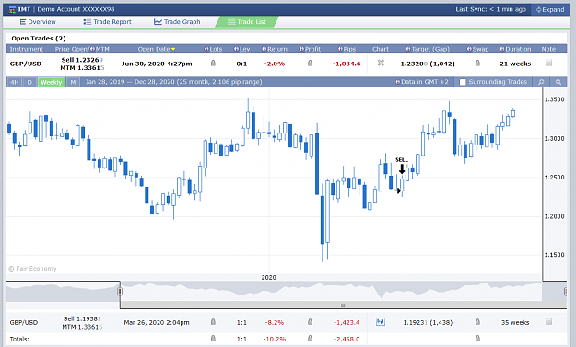Click the IMT logo icon in the header
576x347 pixels.
(x=12, y=9)
